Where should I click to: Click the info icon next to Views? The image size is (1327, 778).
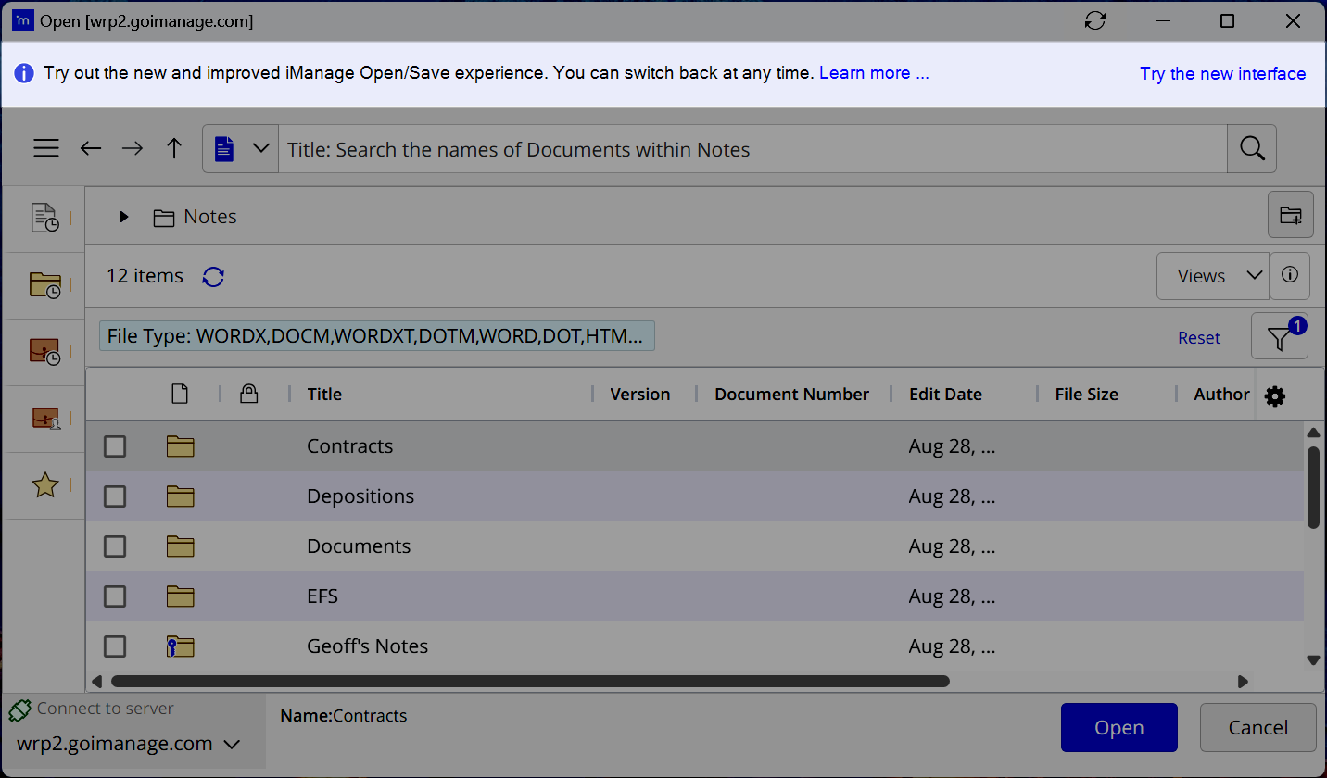click(1290, 275)
